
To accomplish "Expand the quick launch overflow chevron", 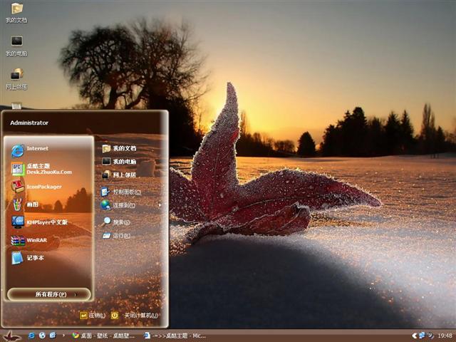I will tap(63, 336).
